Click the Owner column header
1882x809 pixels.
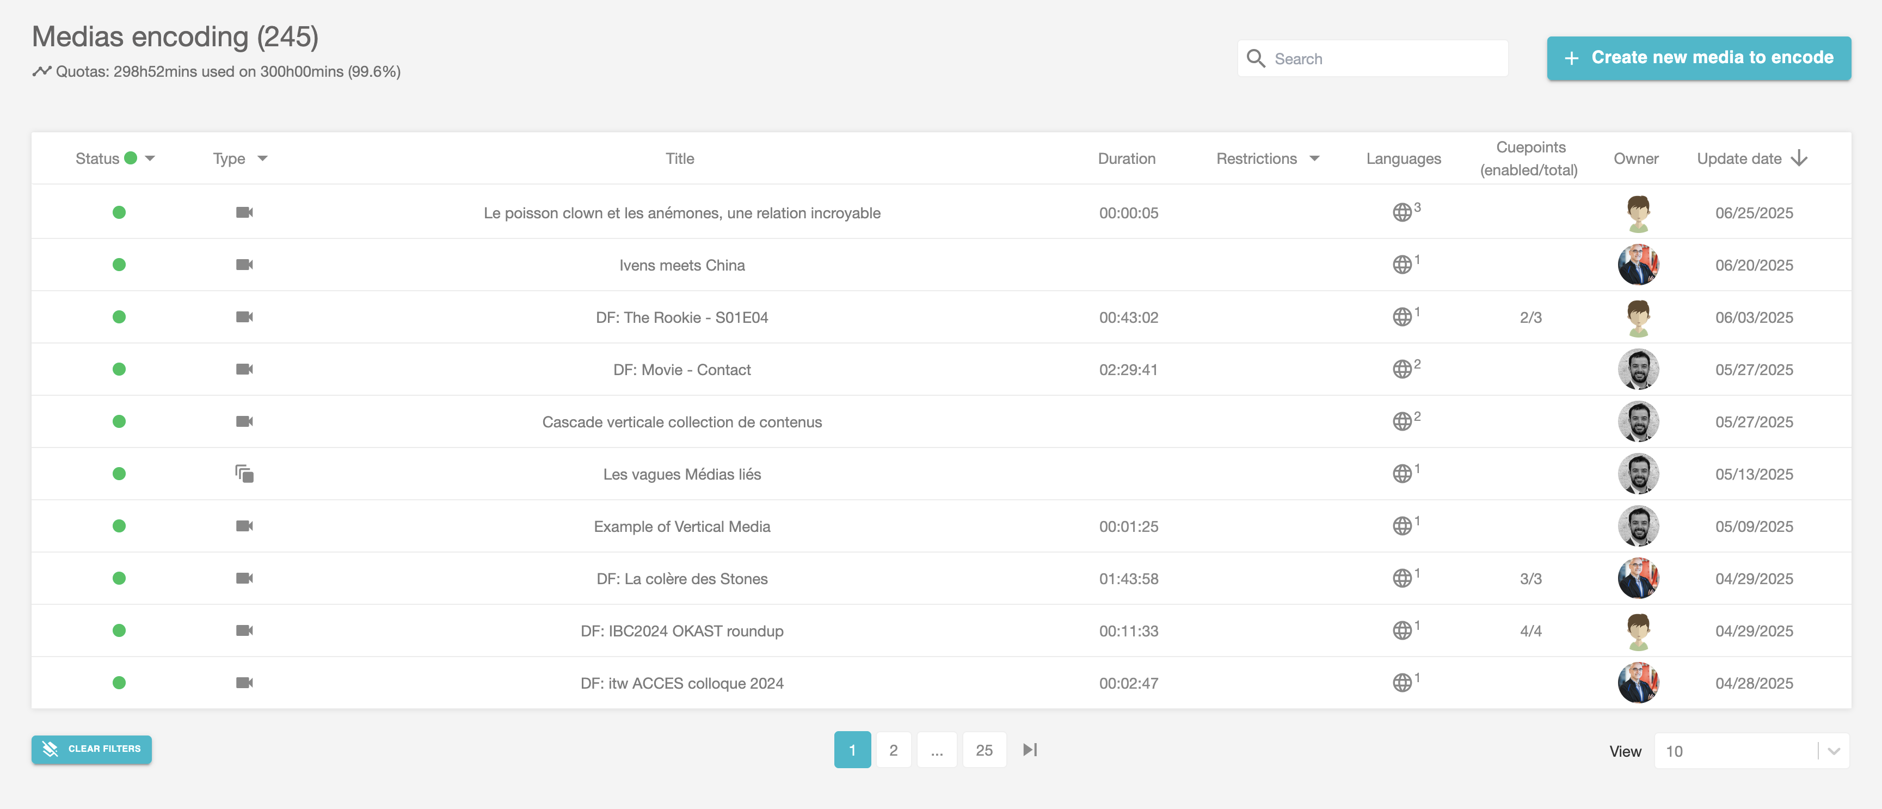1636,158
